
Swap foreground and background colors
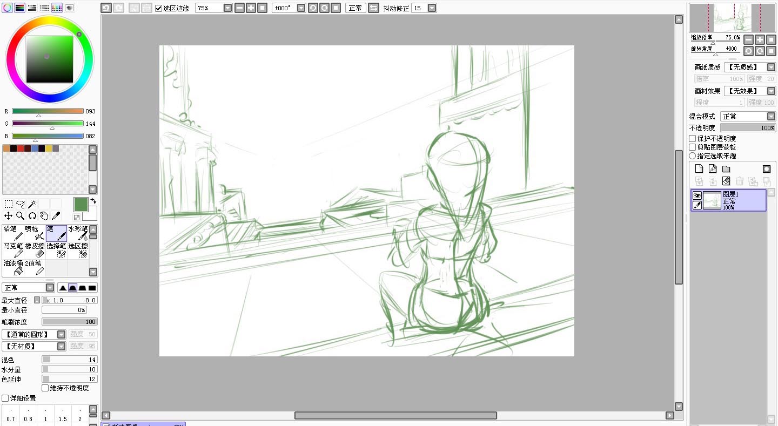click(x=92, y=201)
